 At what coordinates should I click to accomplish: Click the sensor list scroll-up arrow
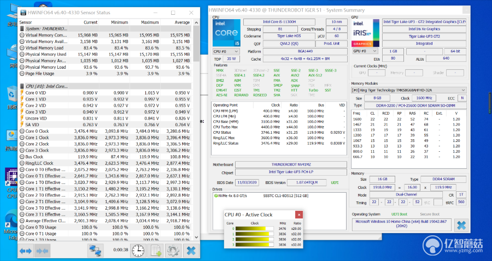[x=196, y=22]
